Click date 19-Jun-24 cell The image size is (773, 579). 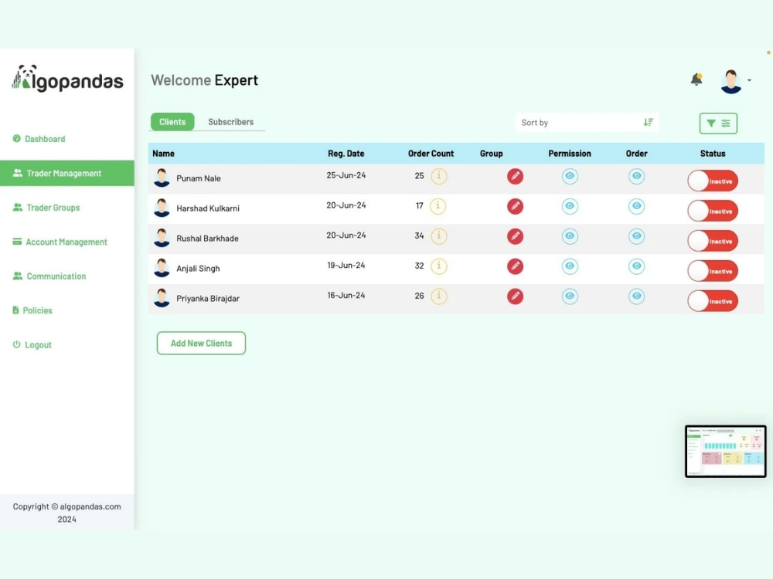[346, 266]
